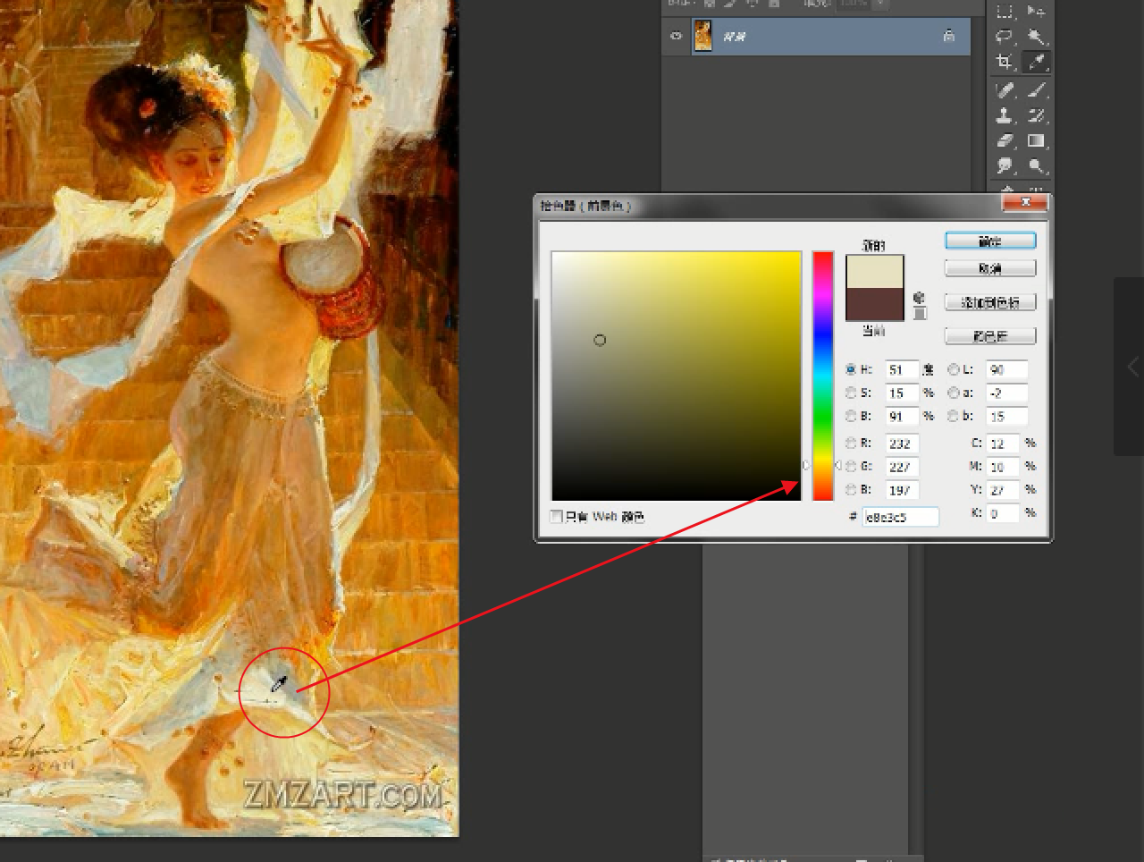The image size is (1144, 862).
Task: Select the Lab 'a' radio button
Action: [954, 393]
